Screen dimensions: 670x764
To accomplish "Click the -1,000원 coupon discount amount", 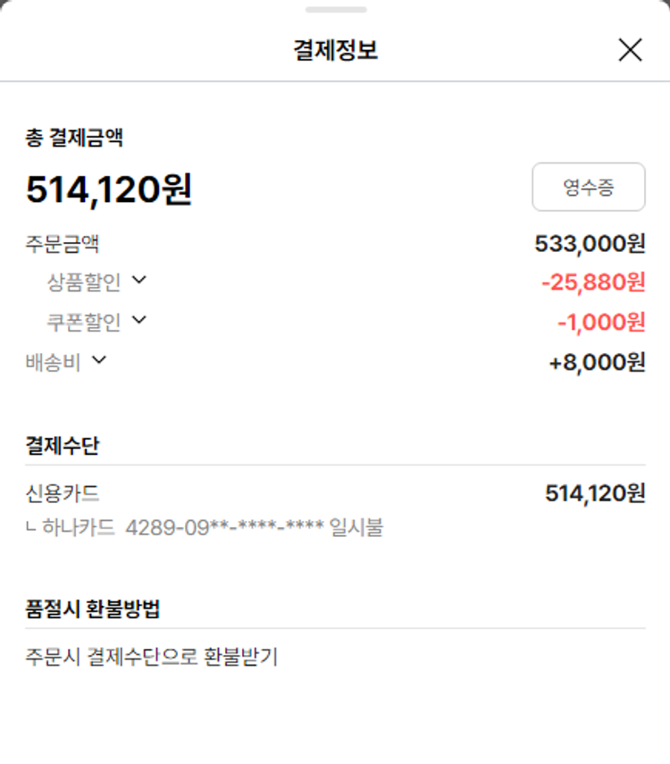I will click(601, 322).
